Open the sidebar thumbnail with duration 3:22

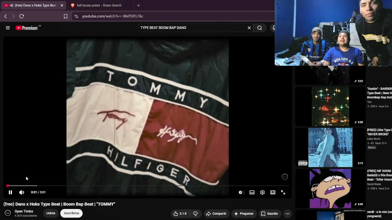coord(330,75)
